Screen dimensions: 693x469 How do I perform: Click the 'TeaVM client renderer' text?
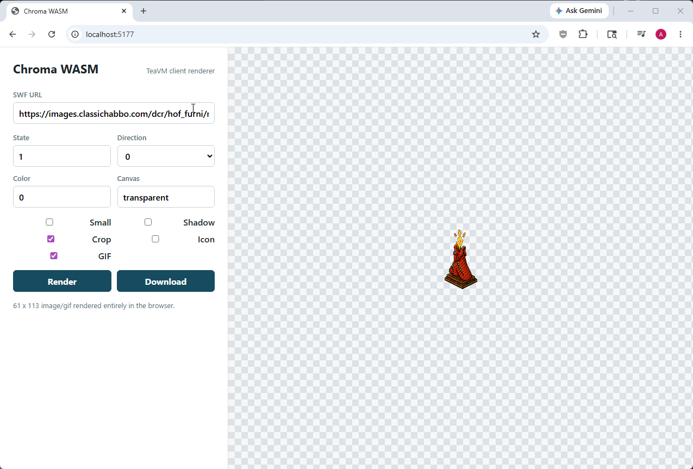coord(180,71)
